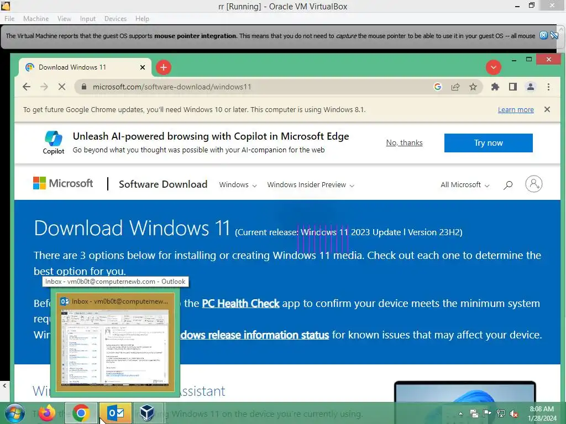Click the VirtualBox left scroll arrow
Image resolution: width=566 pixels, height=424 pixels.
4,385
